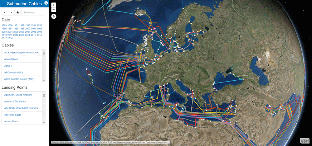Reset compass orientation to north
The width and height of the screenshot is (312, 146).
click(54, 16)
